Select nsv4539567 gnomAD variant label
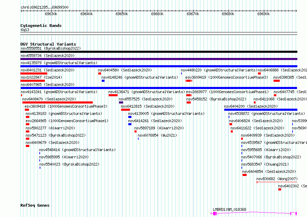Screen dimensions: 307x217 click(274, 142)
